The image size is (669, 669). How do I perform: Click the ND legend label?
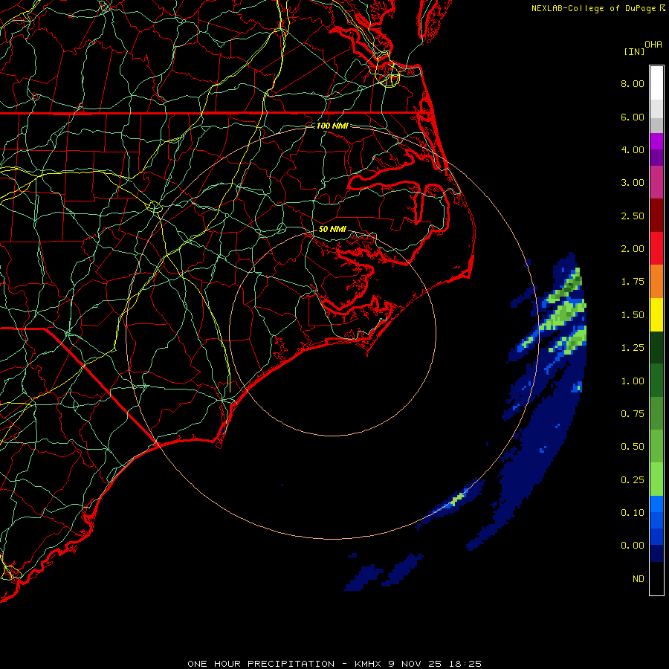(639, 579)
